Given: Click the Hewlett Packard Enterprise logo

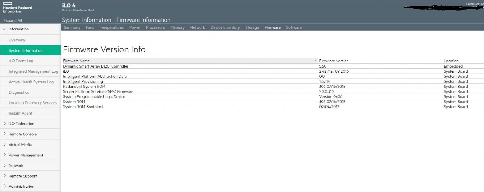Looking at the screenshot, I should coord(17,8).
